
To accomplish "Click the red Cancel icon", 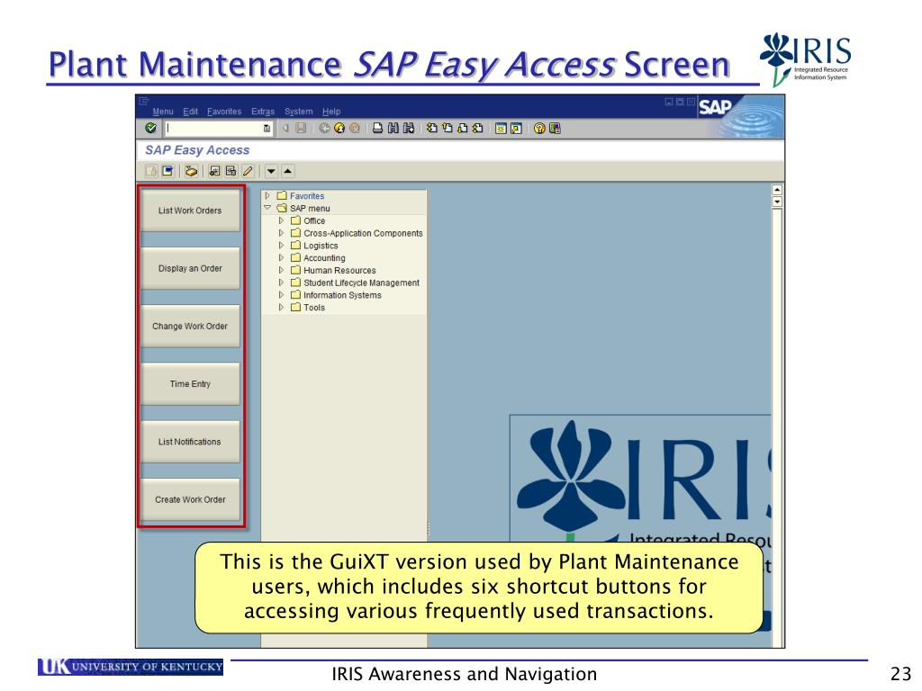I will coord(355,128).
